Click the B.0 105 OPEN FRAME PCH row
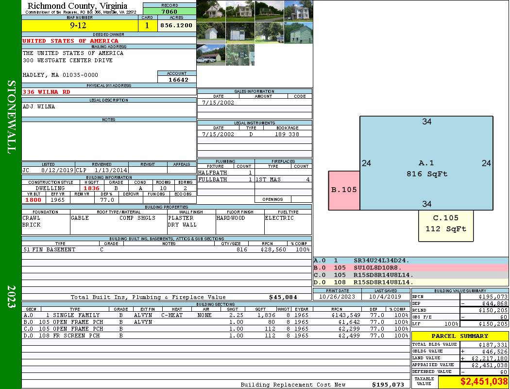This screenshot has height=389, width=510. (215, 322)
